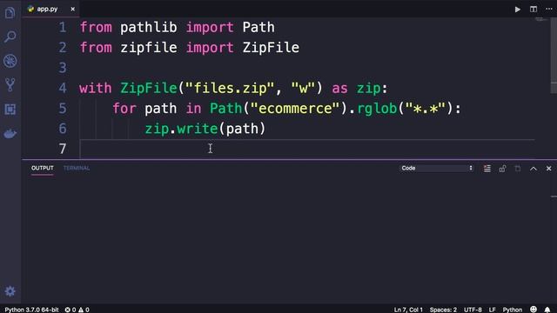This screenshot has width=557, height=313.
Task: Click "rglob" on line 5
Action: [x=377, y=108]
